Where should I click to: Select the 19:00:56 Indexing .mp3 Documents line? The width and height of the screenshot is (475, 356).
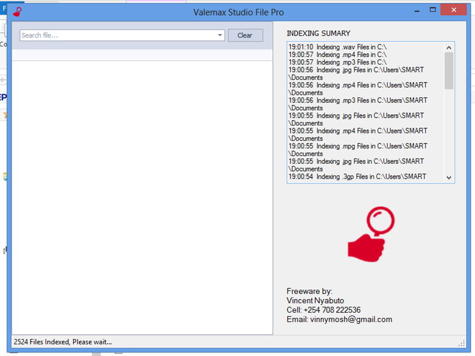click(358, 104)
